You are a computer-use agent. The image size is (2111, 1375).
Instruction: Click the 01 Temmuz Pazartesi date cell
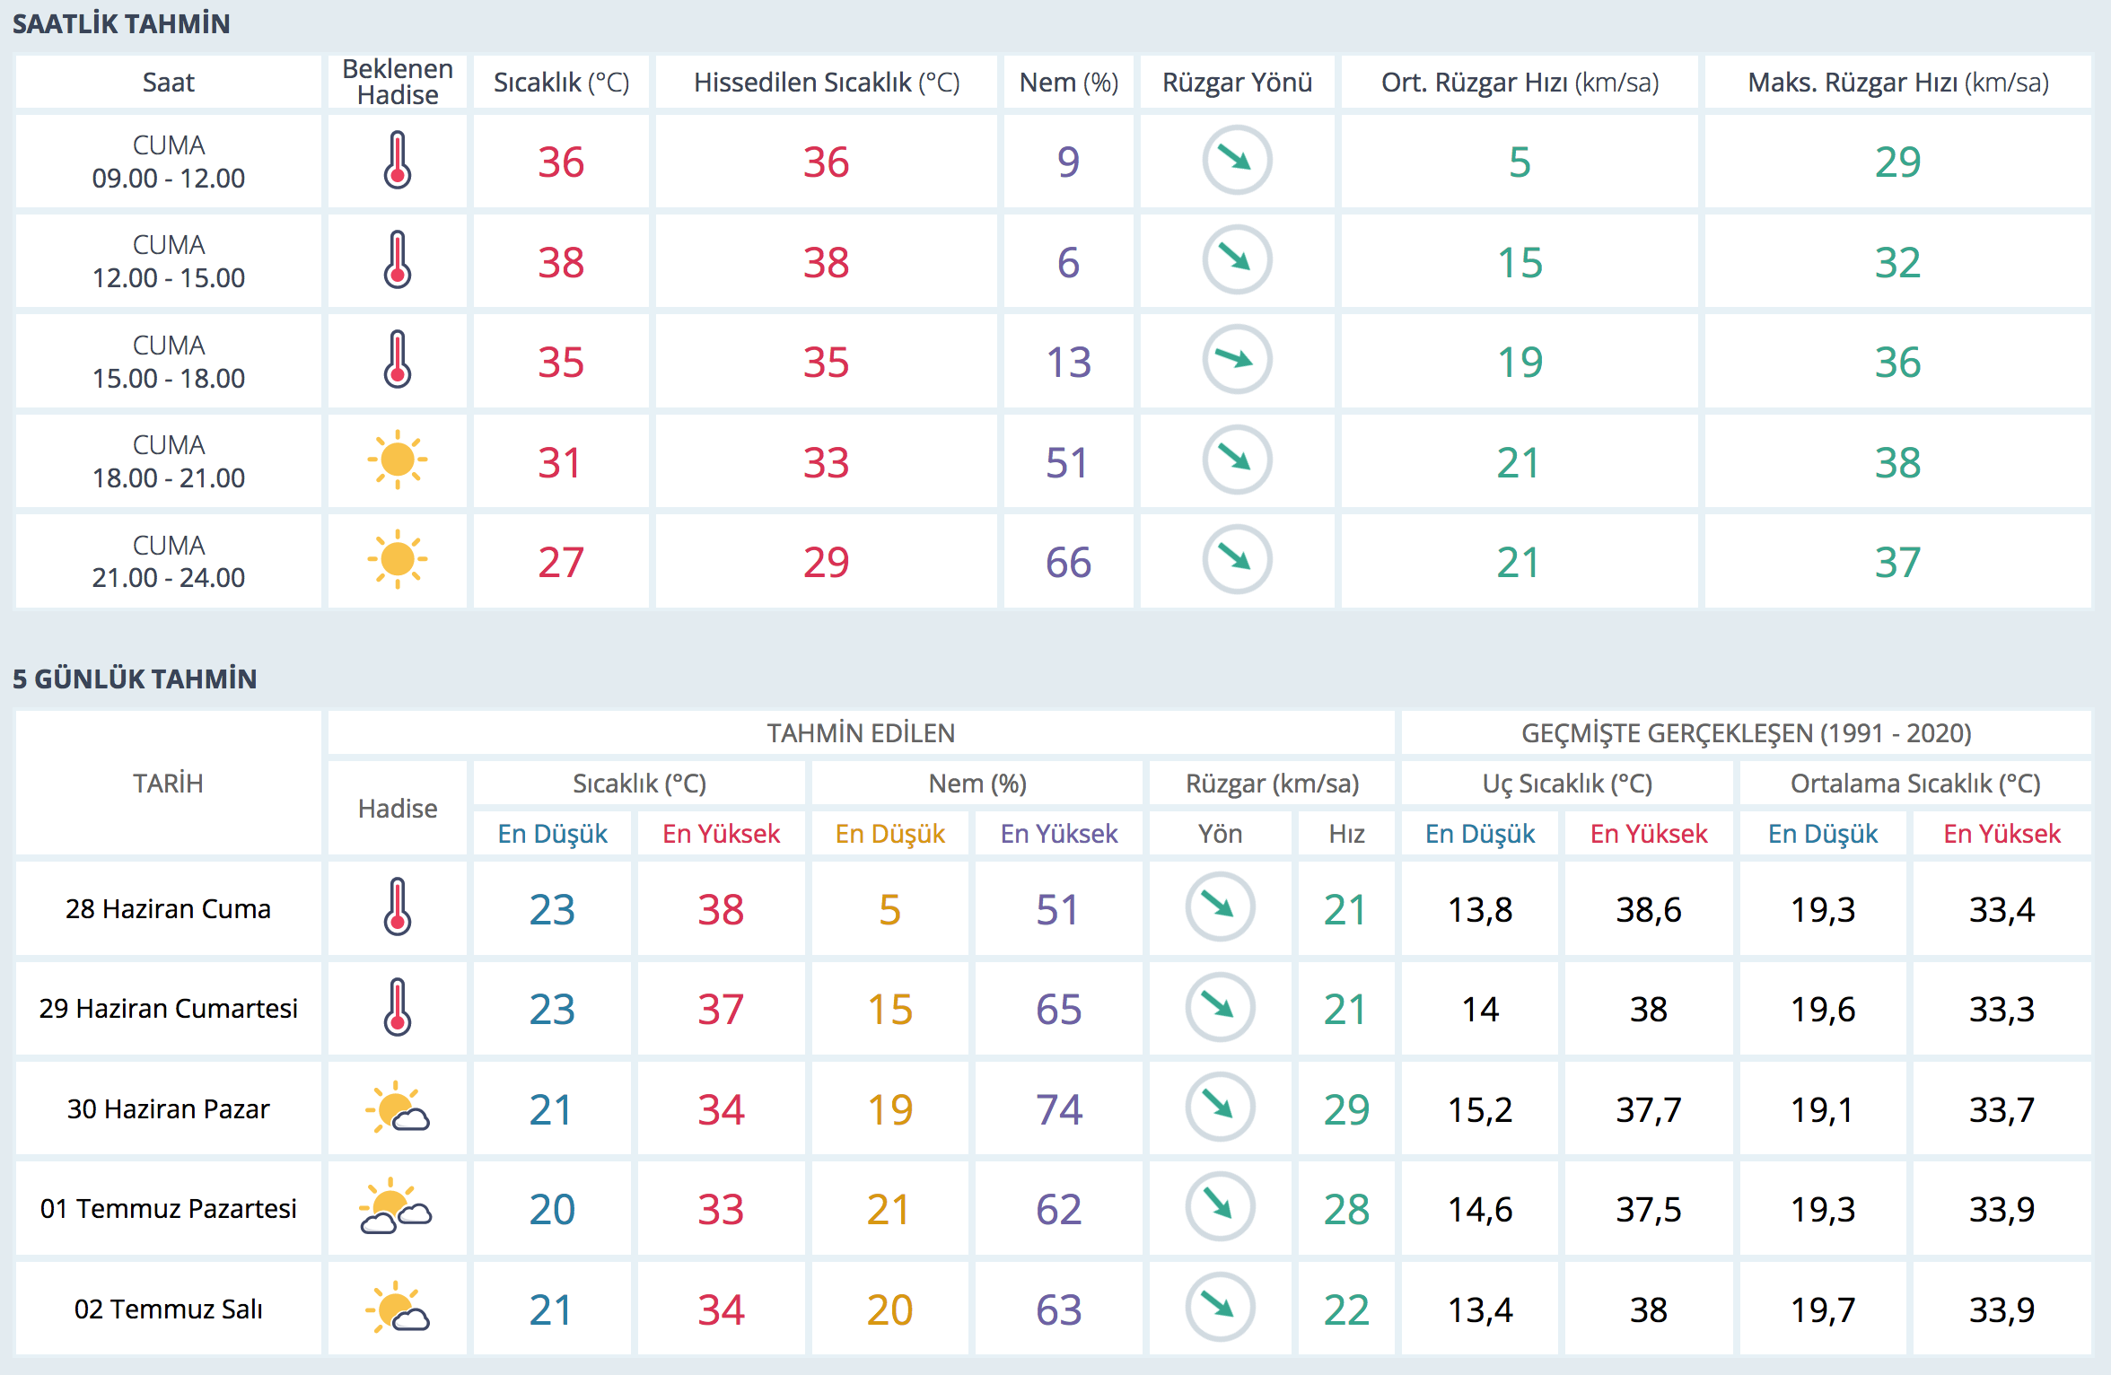tap(168, 1209)
